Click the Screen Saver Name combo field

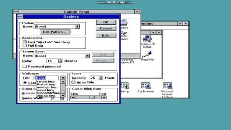pyautogui.click(x=59, y=56)
